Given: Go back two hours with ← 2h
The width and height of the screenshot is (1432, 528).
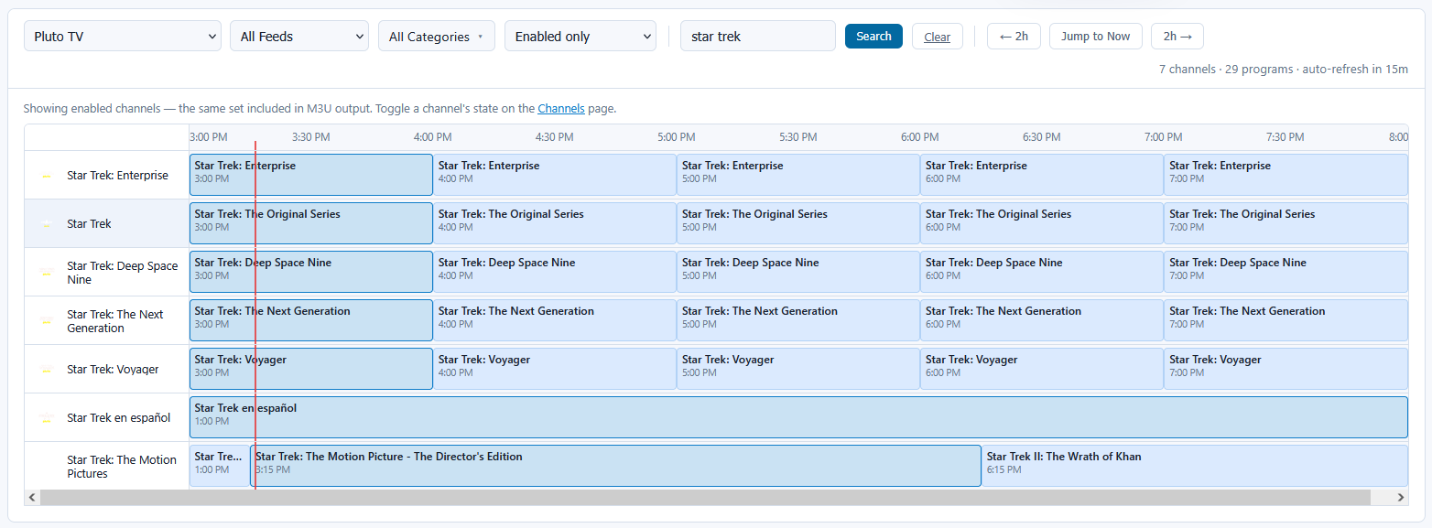Looking at the screenshot, I should pos(1014,37).
